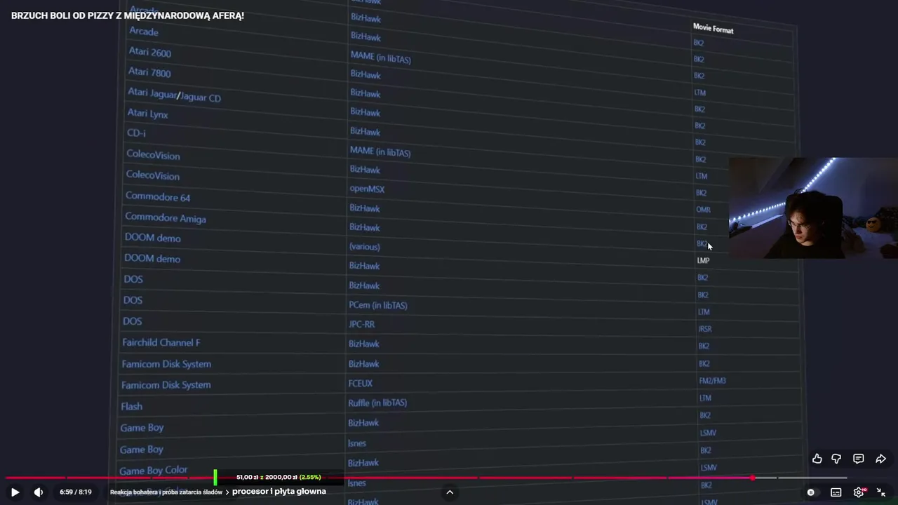Dislike the video with thumbs down
The width and height of the screenshot is (898, 505).
click(836, 459)
